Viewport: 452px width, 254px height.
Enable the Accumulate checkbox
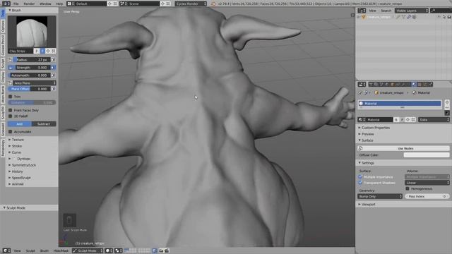[x=11, y=132]
